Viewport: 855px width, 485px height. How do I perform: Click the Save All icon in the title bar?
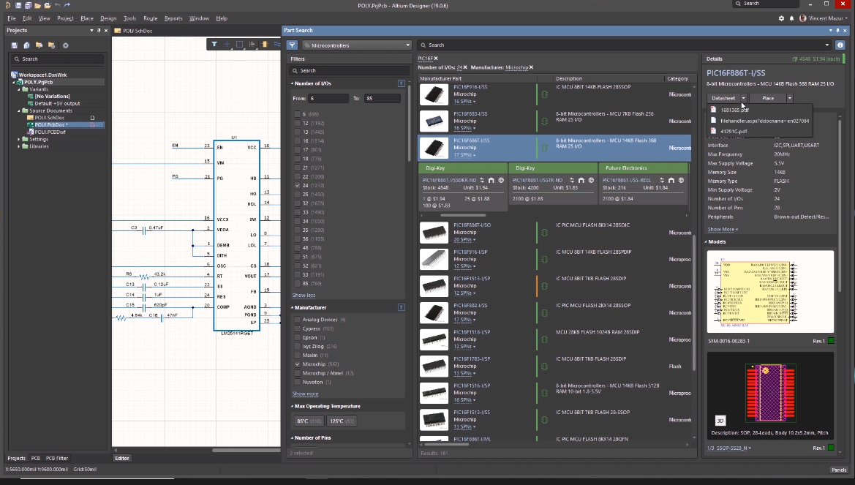pyautogui.click(x=27, y=5)
